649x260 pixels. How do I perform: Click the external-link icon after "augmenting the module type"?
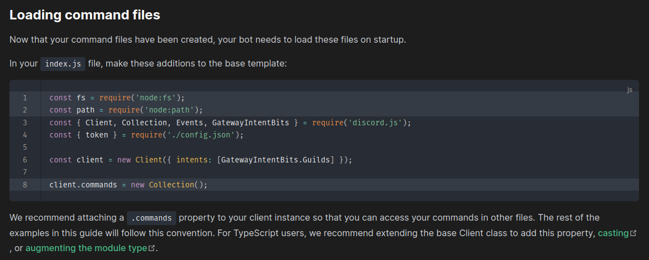(x=152, y=248)
